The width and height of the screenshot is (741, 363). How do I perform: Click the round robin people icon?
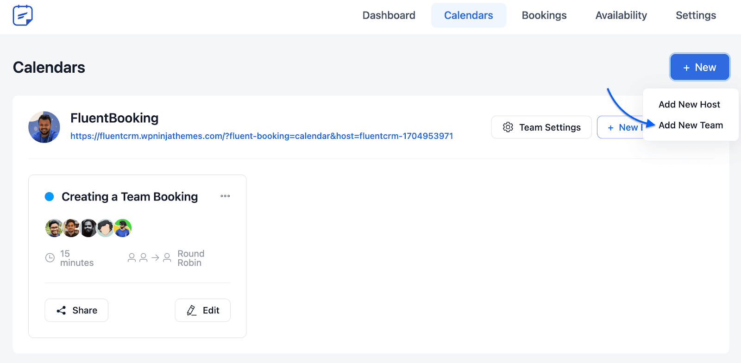150,258
